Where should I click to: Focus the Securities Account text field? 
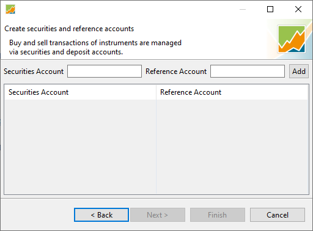tap(105, 71)
